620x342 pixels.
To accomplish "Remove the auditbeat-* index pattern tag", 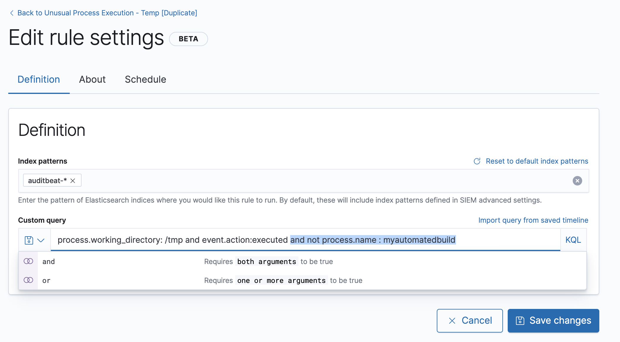I will pyautogui.click(x=73, y=181).
